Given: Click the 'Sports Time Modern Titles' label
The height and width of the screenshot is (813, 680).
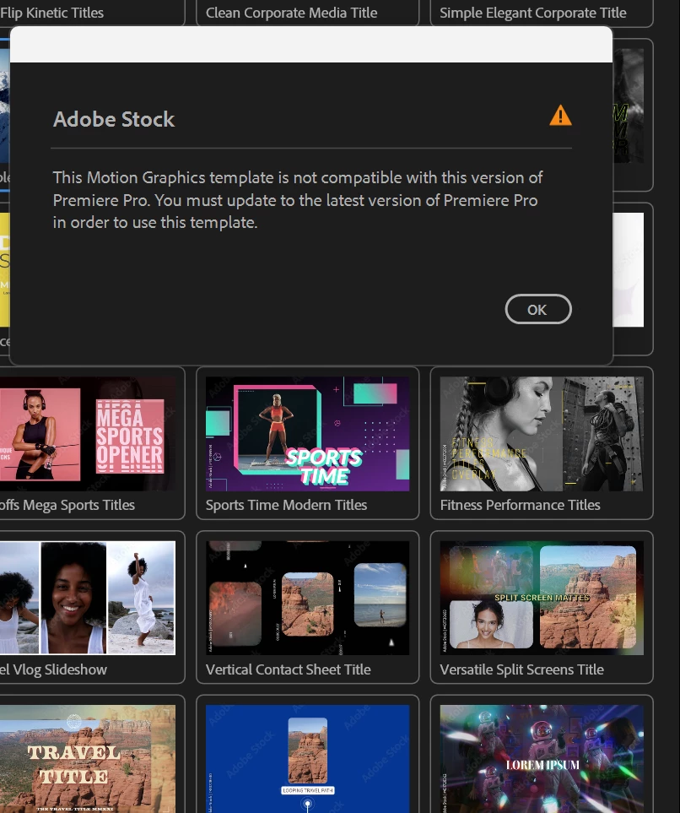Looking at the screenshot, I should pyautogui.click(x=286, y=505).
